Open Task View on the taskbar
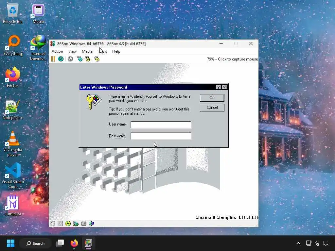Image resolution: width=335 pixels, height=251 pixels. point(60,243)
